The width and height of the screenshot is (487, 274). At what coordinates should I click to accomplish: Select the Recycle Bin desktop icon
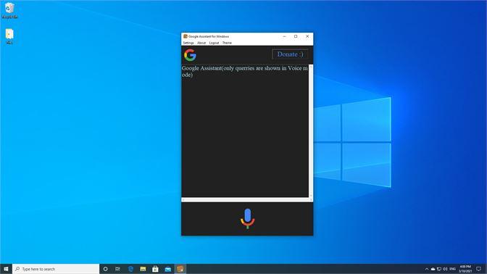click(x=9, y=11)
